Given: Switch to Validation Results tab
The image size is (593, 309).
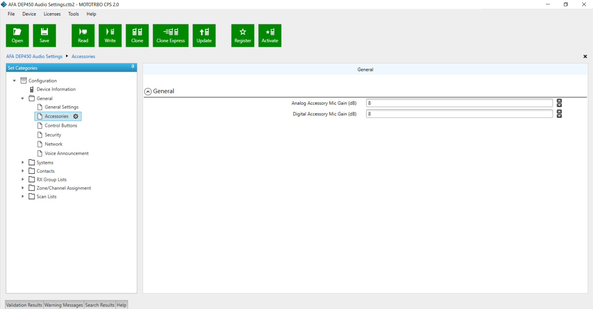Looking at the screenshot, I should [24, 305].
